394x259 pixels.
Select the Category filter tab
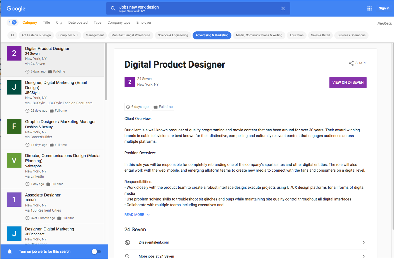(x=30, y=23)
